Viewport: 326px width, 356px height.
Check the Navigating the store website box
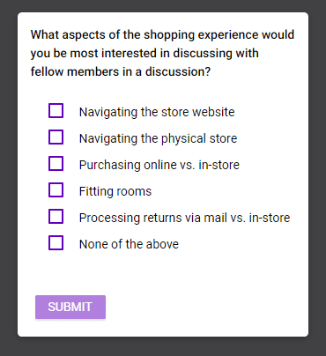pos(56,111)
